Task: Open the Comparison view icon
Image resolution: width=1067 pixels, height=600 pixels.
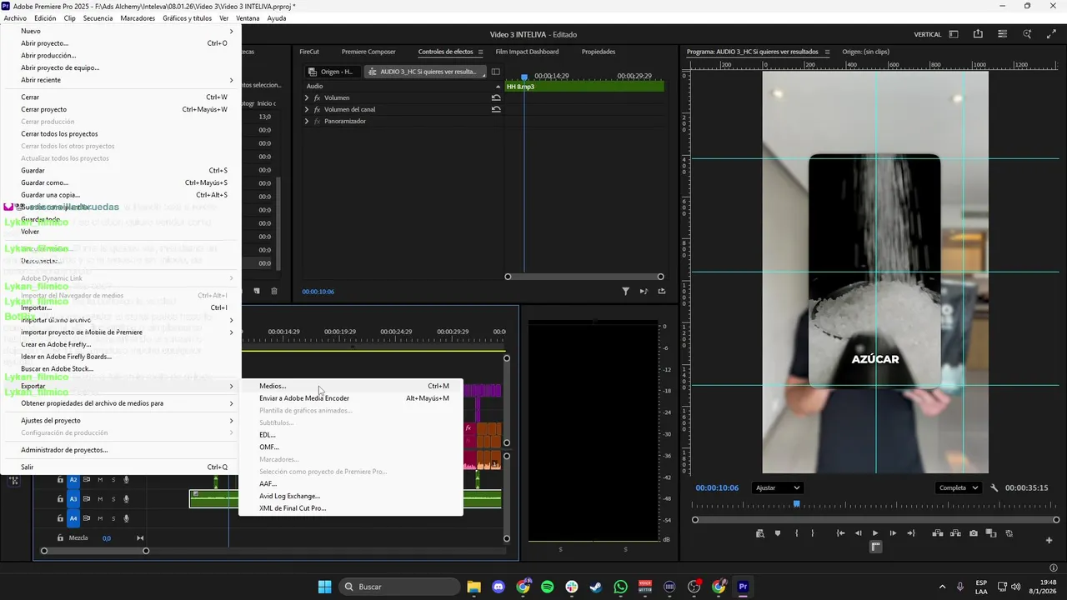Action: (x=991, y=533)
